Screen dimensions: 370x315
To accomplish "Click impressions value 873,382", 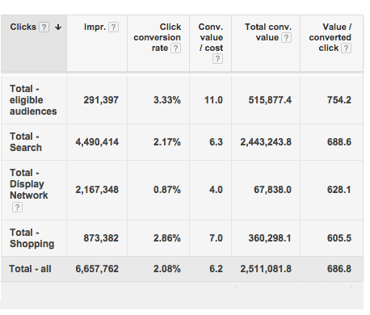I will click(101, 238).
